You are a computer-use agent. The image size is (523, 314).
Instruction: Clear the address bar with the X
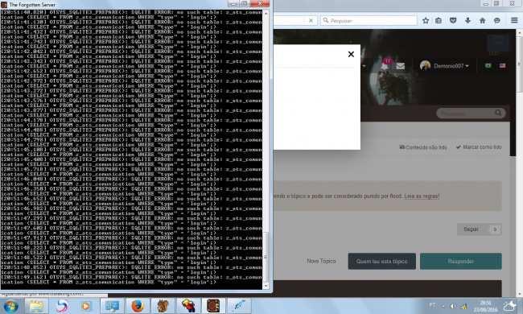click(311, 21)
